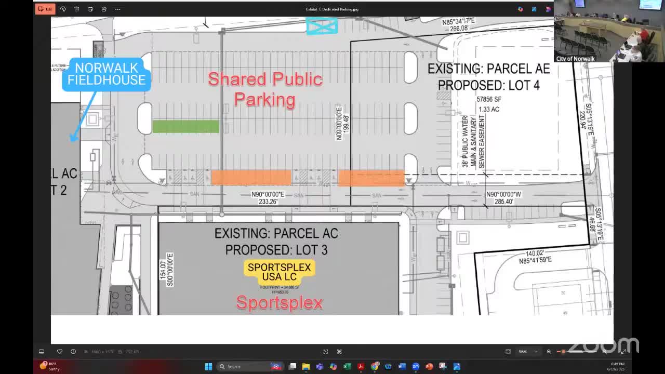This screenshot has width=665, height=374.
Task: Click the 'NORWALK FIELDHOUSE' blue label
Action: tap(107, 74)
